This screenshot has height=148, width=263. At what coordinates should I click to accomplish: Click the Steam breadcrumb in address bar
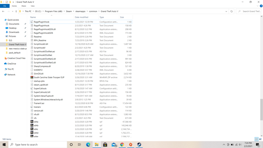(x=69, y=11)
